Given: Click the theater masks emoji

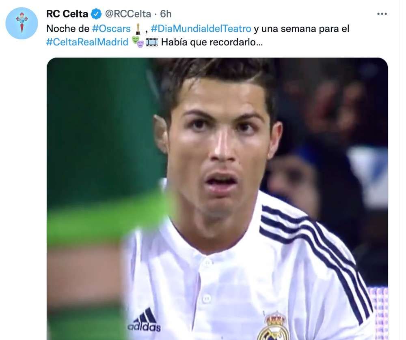Looking at the screenshot, I should [138, 42].
